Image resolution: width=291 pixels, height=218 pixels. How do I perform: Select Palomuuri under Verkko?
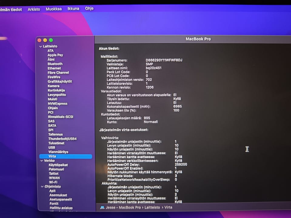coord(56,169)
